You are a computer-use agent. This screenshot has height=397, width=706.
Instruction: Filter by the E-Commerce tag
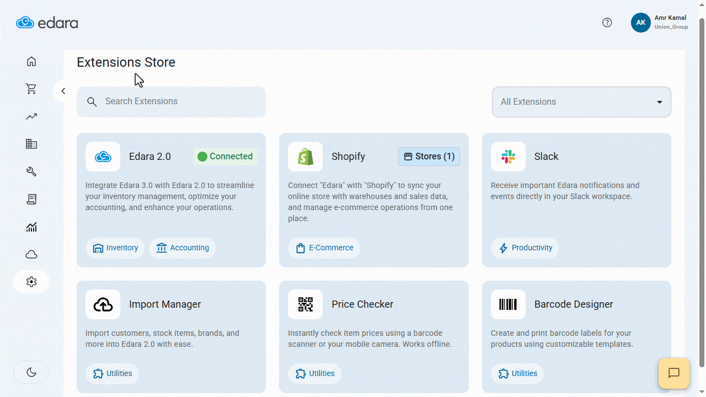(324, 248)
